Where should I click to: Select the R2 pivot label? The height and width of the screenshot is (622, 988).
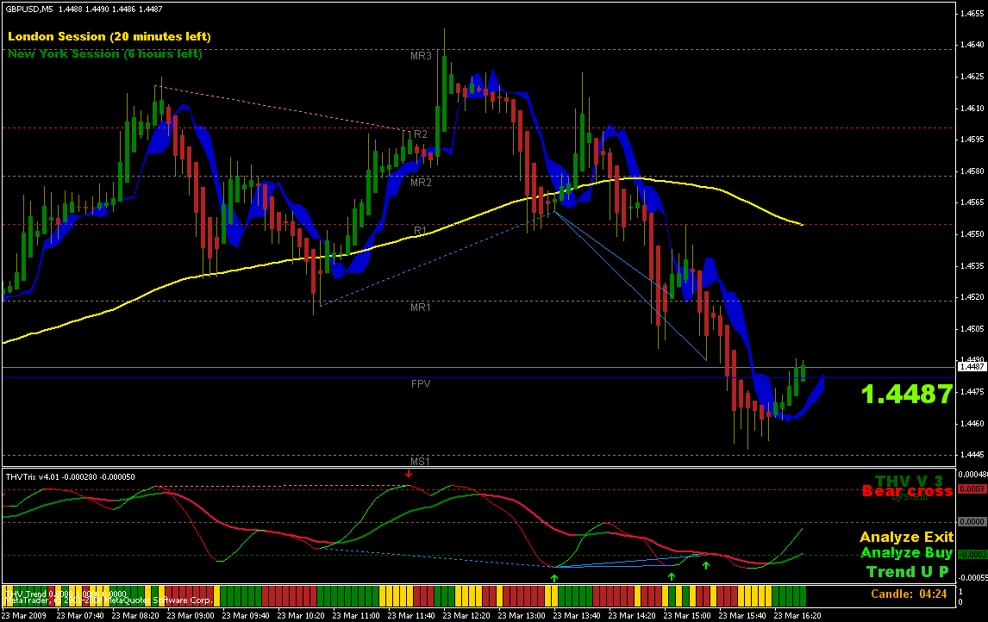coord(420,134)
